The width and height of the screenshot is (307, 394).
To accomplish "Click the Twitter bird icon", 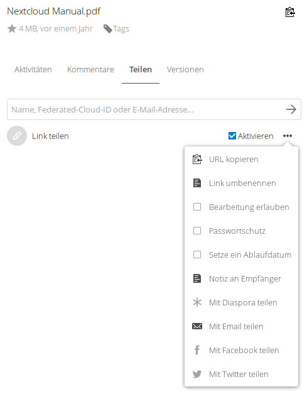I will coord(197,374).
